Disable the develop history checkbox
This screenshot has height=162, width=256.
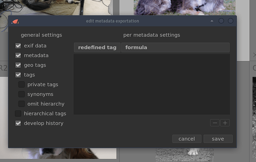(x=18, y=123)
